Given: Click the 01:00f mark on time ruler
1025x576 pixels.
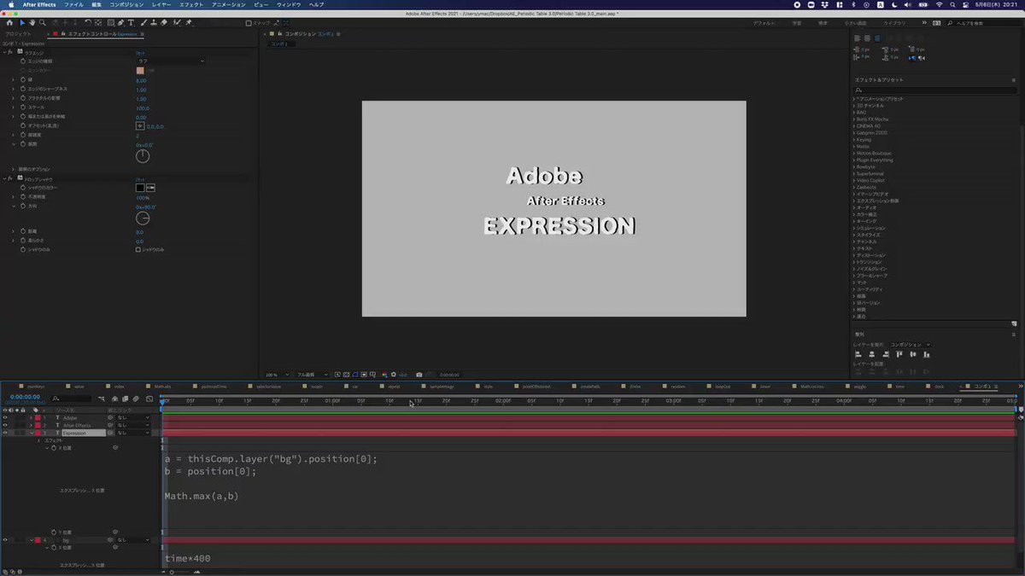Looking at the screenshot, I should pos(333,400).
